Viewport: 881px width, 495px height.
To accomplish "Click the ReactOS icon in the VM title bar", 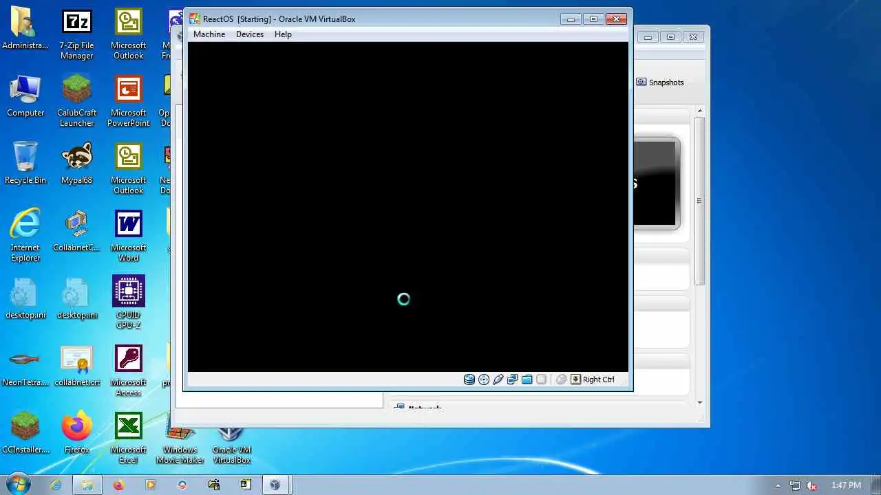I will pyautogui.click(x=195, y=19).
